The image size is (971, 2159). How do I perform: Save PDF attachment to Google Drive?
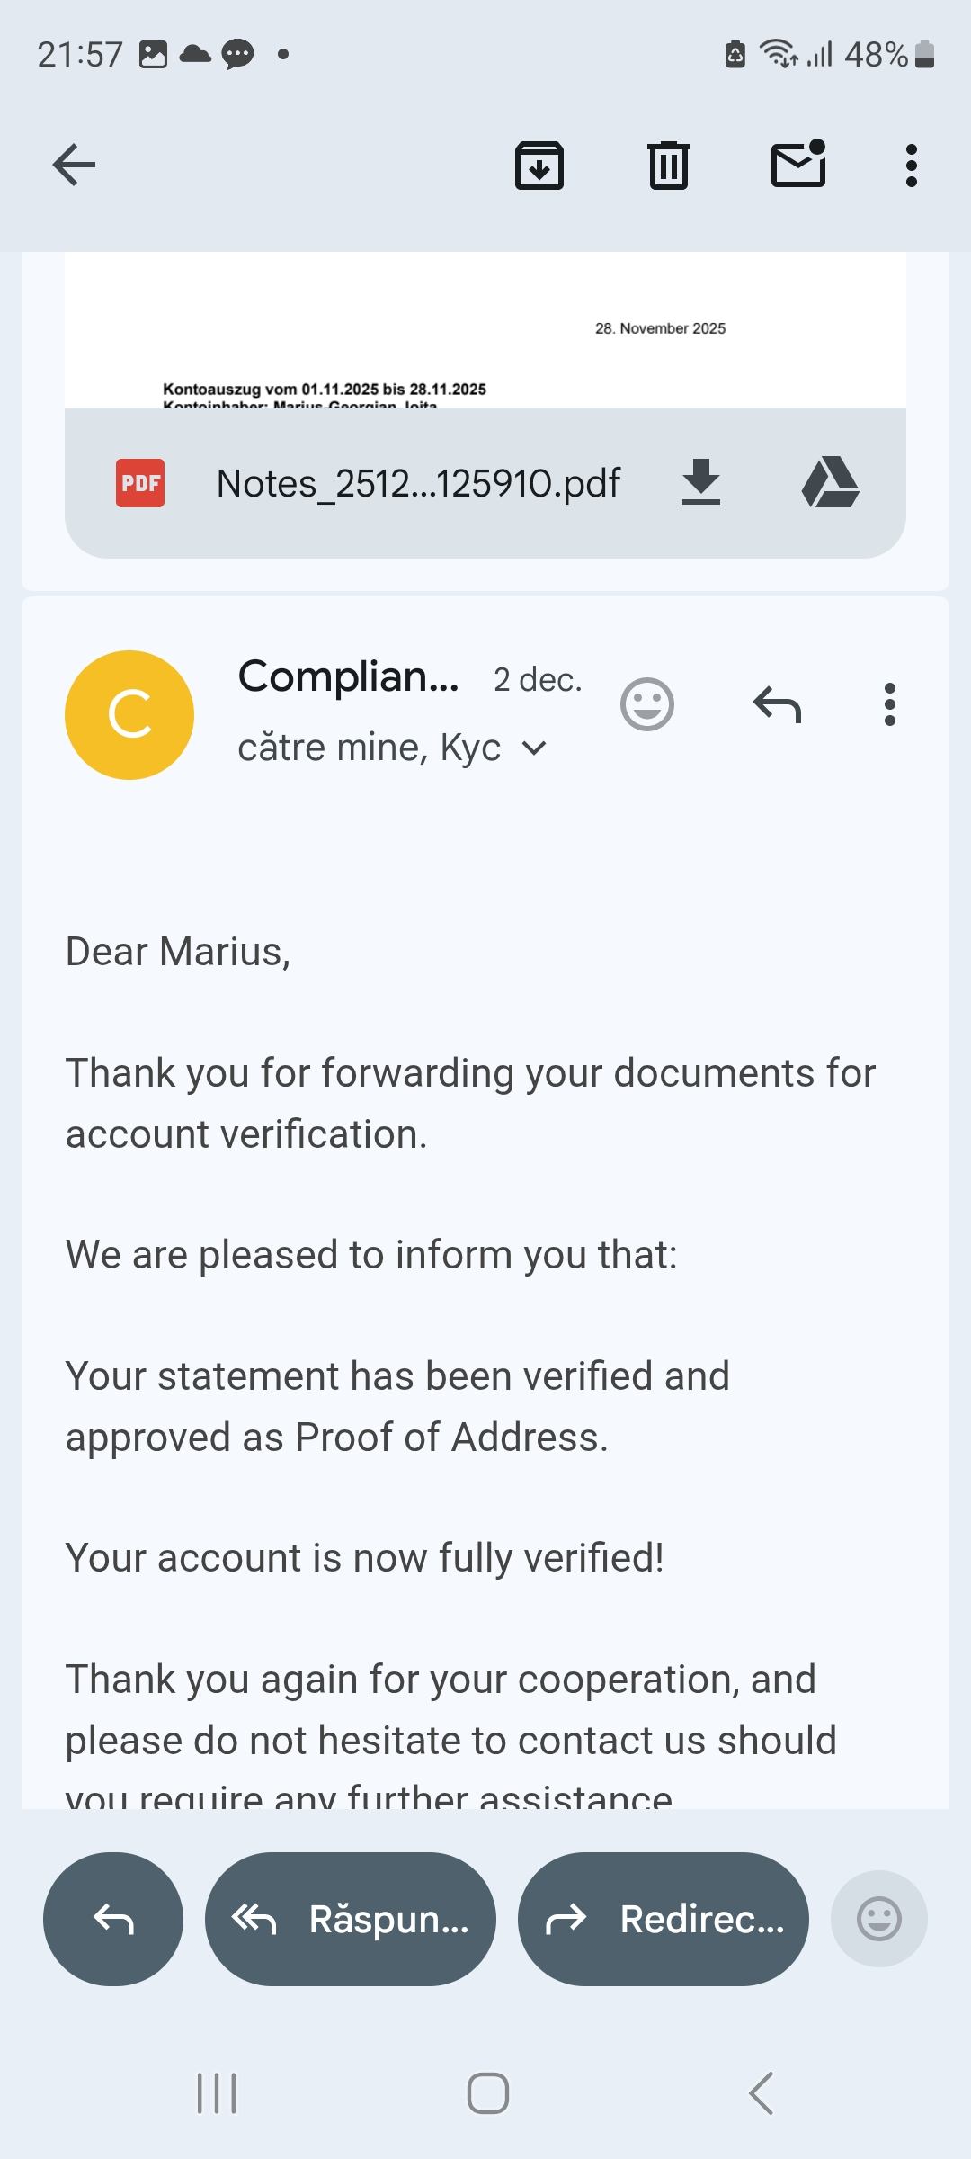click(830, 482)
